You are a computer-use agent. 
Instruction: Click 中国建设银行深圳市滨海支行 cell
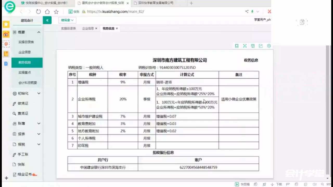pyautogui.click(x=103, y=167)
